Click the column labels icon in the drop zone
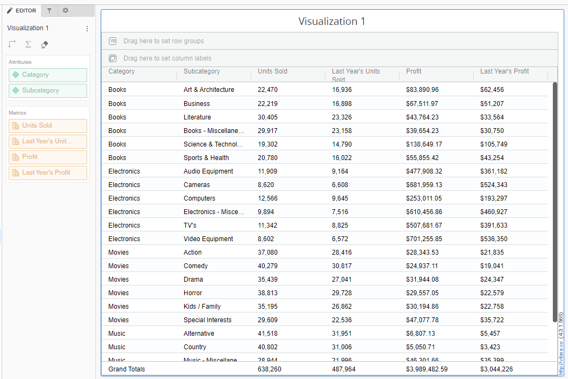Screen dimensions: 568x379 coord(113,58)
